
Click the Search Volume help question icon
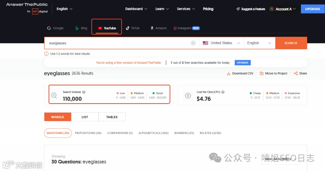click(84, 92)
